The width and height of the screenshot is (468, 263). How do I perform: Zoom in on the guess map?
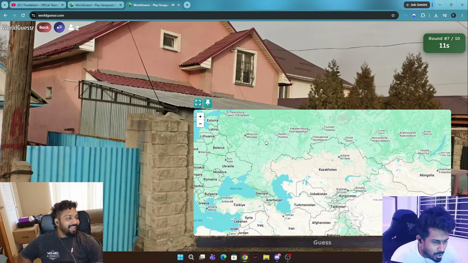(200, 117)
